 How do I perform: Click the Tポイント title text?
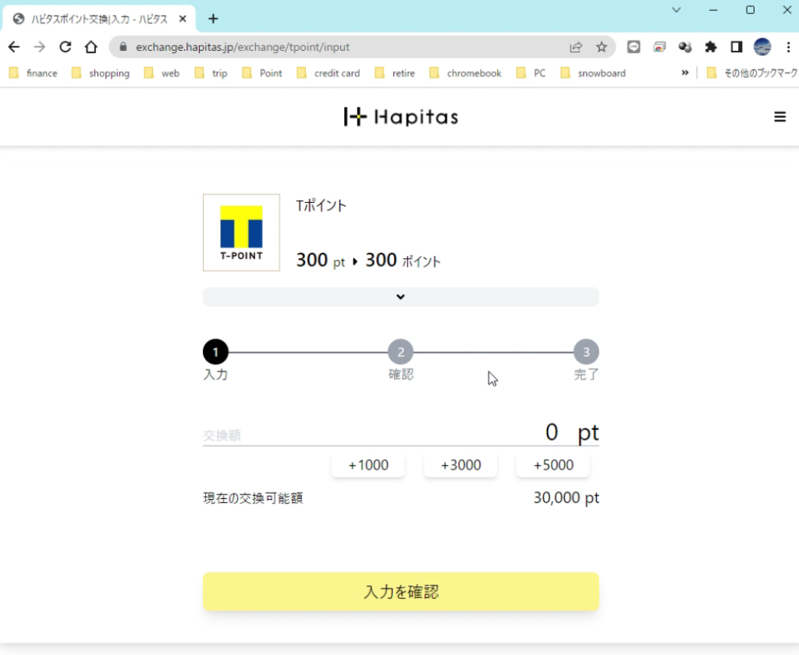click(321, 205)
